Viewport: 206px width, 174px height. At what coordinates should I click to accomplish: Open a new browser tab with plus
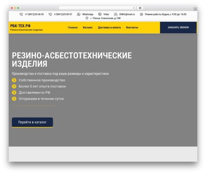(195, 9)
